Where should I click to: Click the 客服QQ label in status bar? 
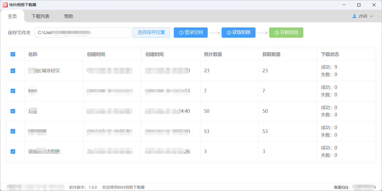(x=342, y=187)
